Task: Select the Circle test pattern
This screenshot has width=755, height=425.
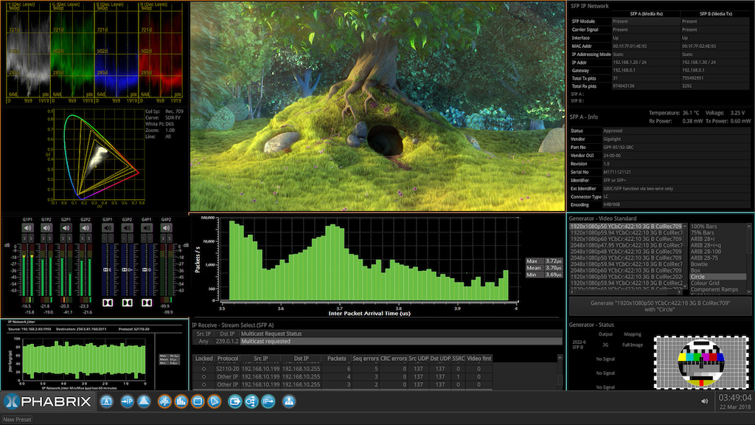Action: (718, 277)
